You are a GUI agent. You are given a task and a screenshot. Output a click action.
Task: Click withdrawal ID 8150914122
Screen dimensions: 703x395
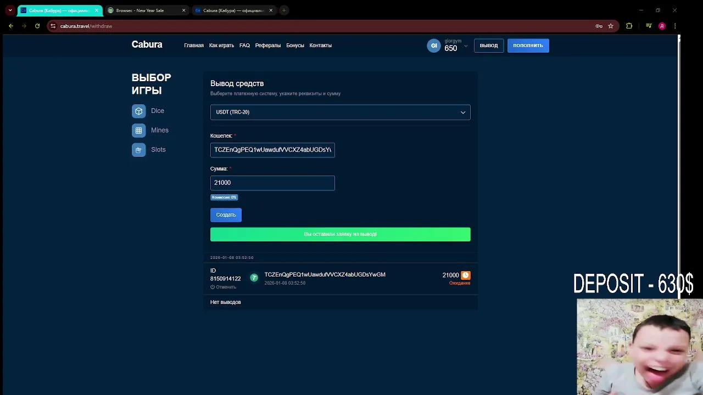tap(225, 279)
